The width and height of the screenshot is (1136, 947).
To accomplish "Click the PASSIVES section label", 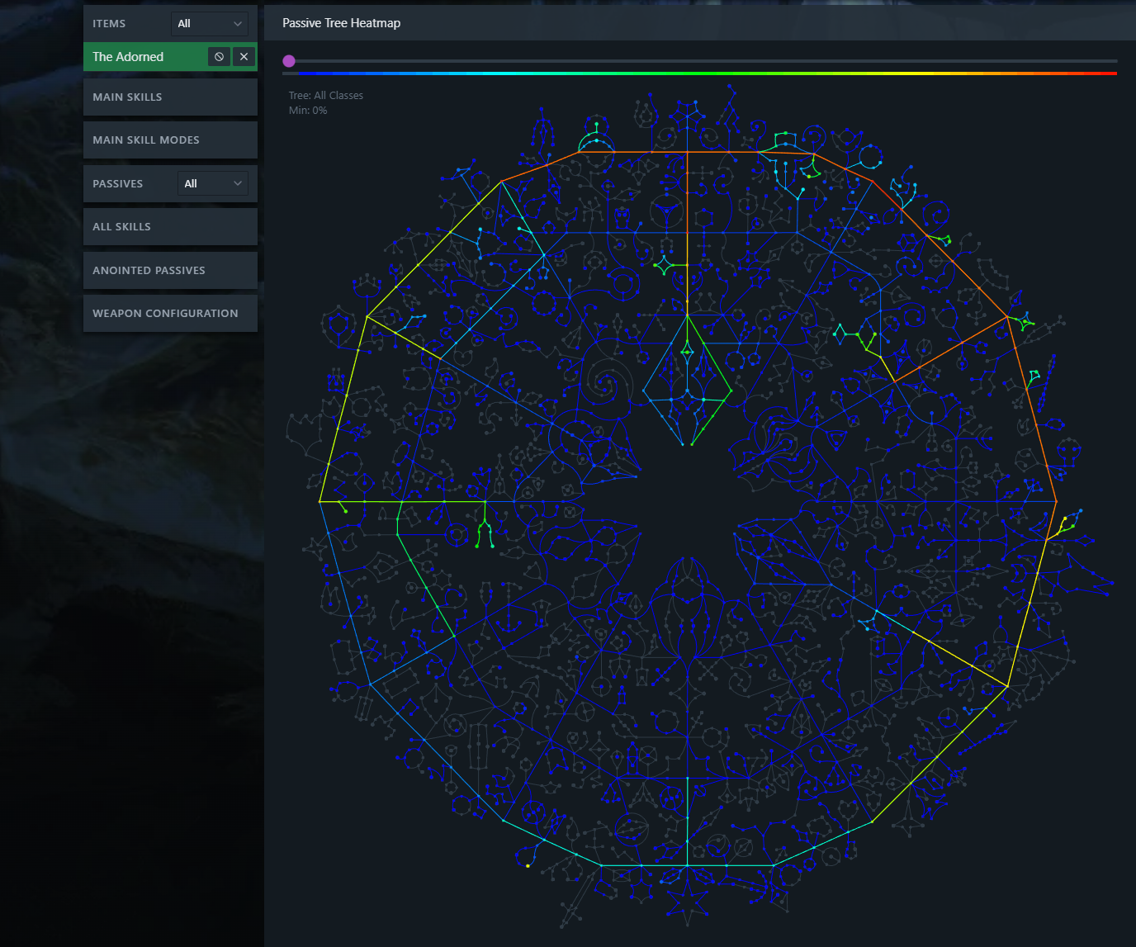I will (x=117, y=183).
